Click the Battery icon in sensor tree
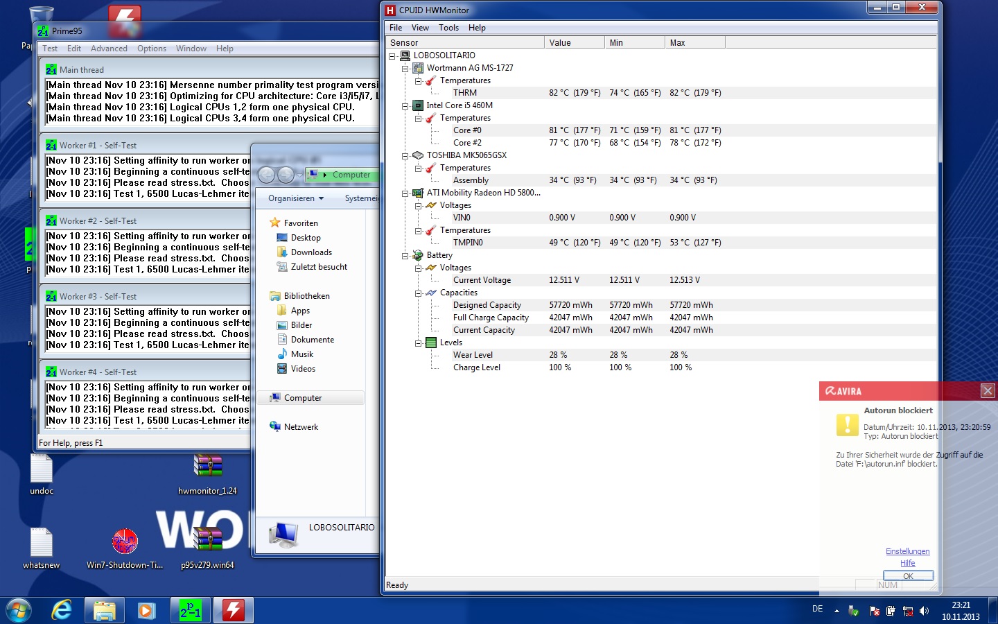 point(418,255)
